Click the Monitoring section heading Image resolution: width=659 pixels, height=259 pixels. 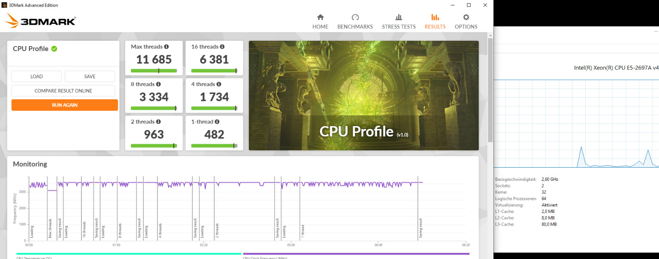click(30, 164)
